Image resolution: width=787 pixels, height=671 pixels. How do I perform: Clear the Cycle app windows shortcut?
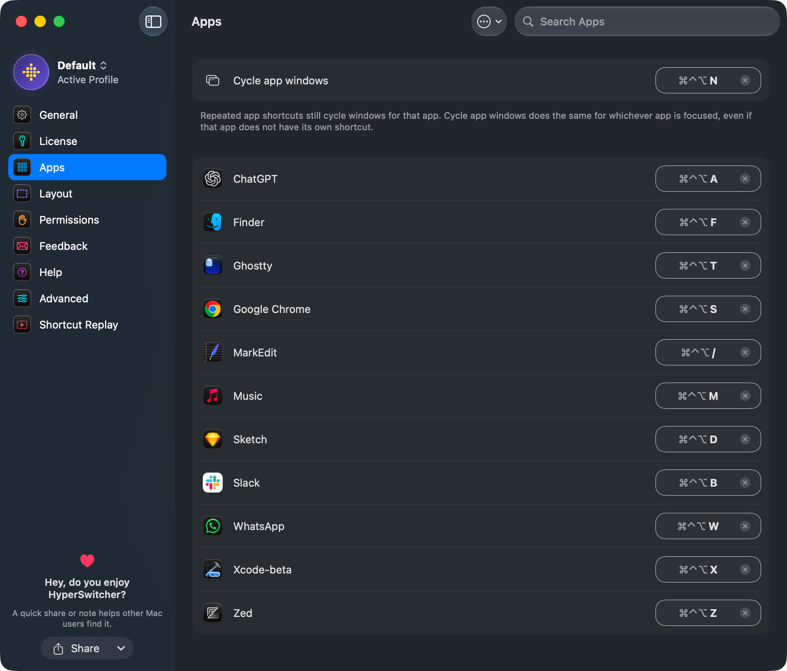point(745,80)
